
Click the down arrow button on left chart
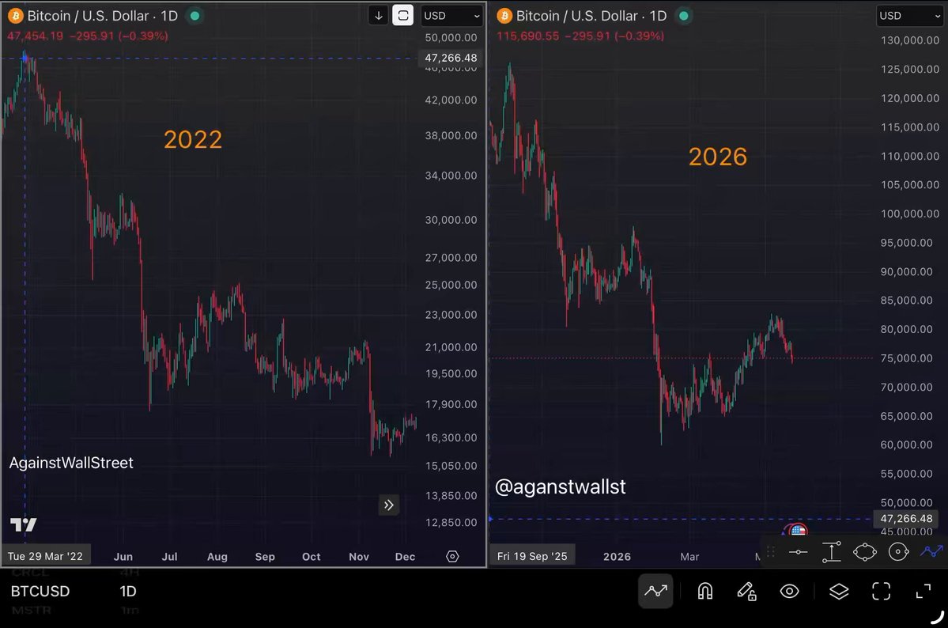click(x=379, y=16)
